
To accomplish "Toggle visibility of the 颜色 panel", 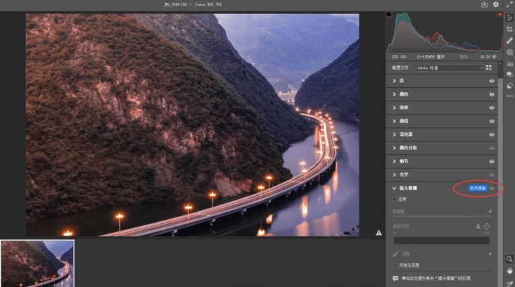I will (x=492, y=95).
